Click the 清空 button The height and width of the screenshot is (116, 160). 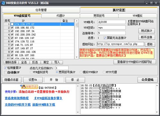(46, 62)
